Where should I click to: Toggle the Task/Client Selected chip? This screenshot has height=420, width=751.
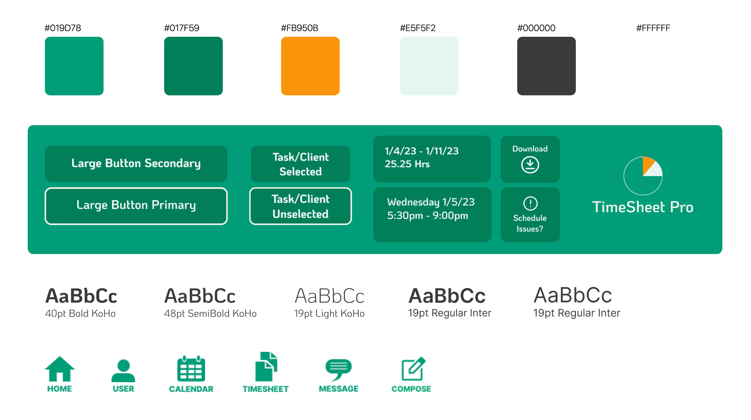tap(301, 164)
